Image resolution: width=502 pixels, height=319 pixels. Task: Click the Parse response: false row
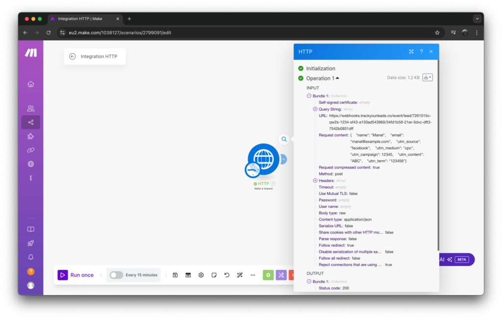(x=337, y=239)
